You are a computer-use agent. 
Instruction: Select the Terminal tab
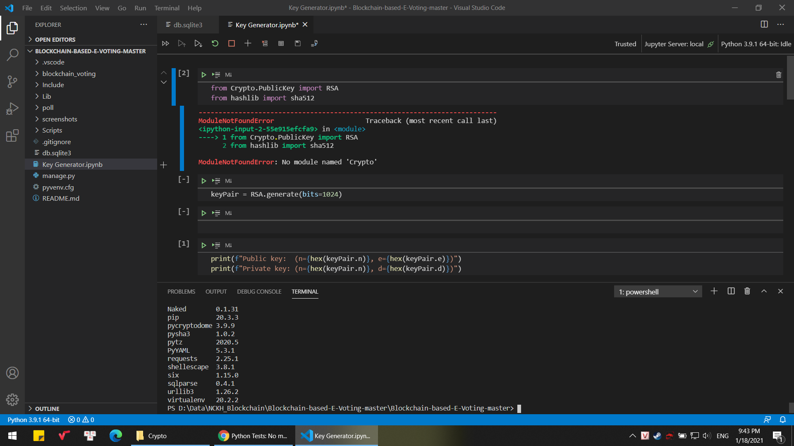tap(304, 291)
